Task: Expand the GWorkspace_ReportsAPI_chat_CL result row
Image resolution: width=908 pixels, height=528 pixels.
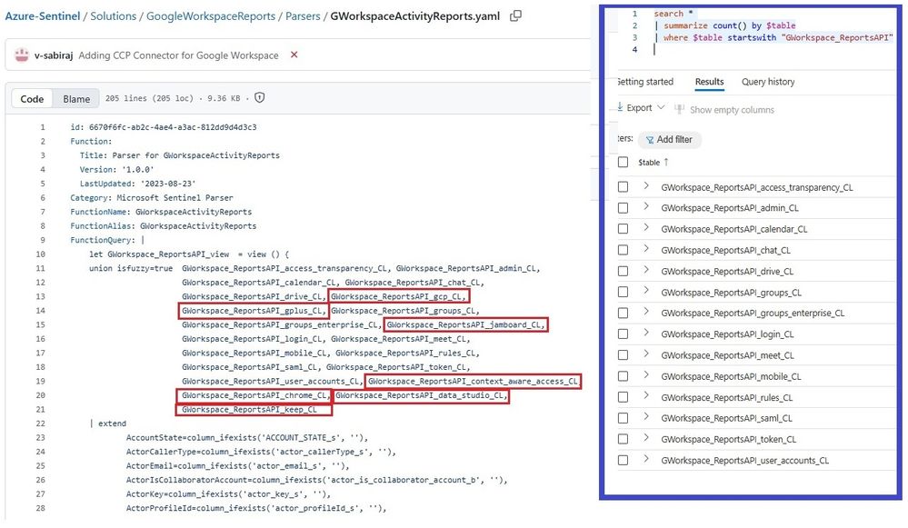Action: [x=646, y=249]
